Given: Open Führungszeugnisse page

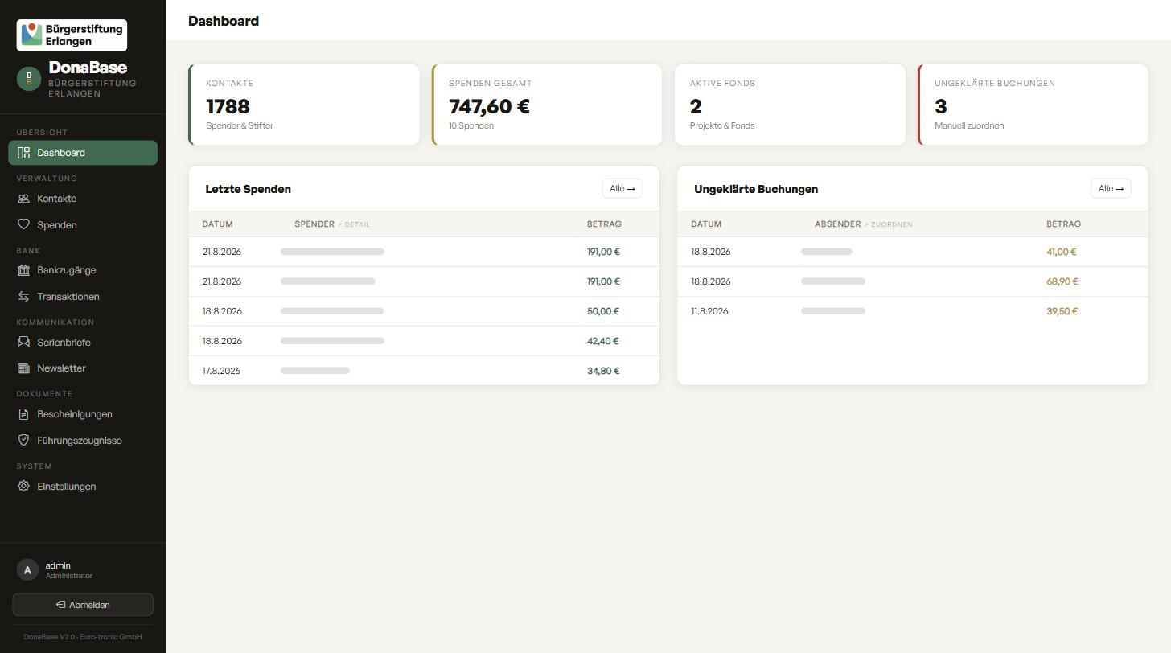Looking at the screenshot, I should [83, 441].
